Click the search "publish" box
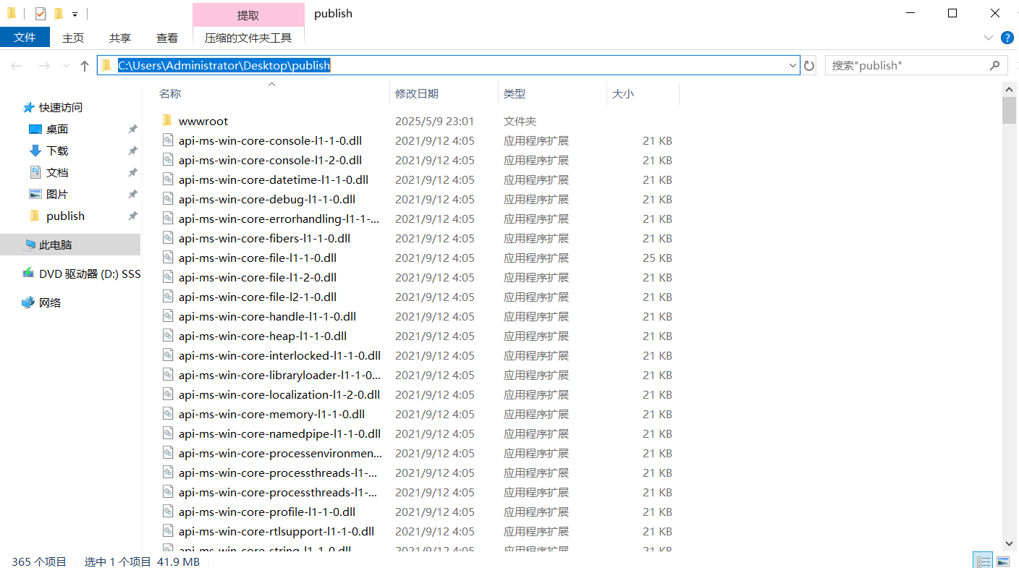Image resolution: width=1019 pixels, height=568 pixels. coord(916,65)
